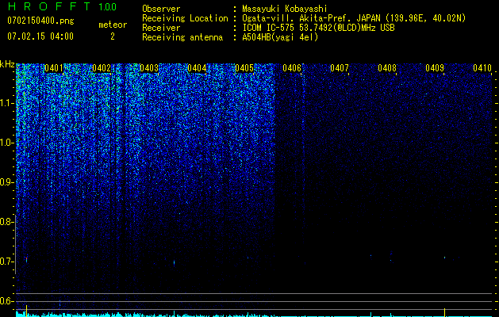Viewport: 499px width, 317px height.
Task: Click the 0407 time marker
Action: [x=340, y=68]
